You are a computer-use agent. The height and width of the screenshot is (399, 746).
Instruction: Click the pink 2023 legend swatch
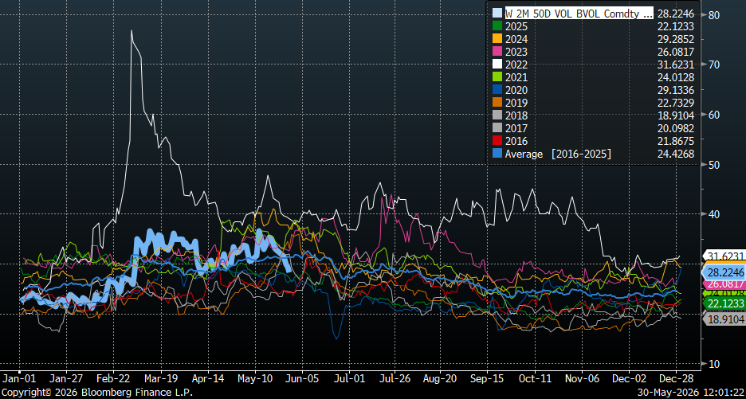pos(497,52)
